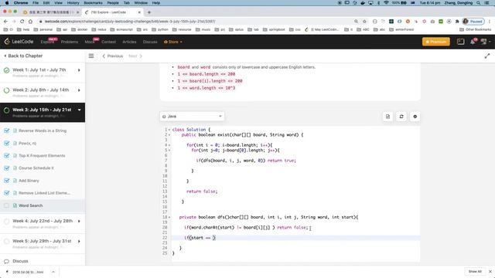
Task: Close the downloads bar
Action: [490, 271]
